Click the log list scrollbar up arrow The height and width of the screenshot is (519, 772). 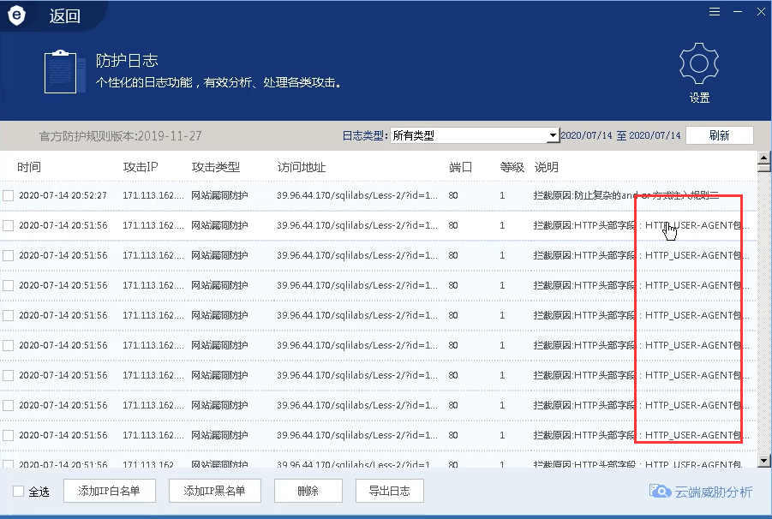764,158
